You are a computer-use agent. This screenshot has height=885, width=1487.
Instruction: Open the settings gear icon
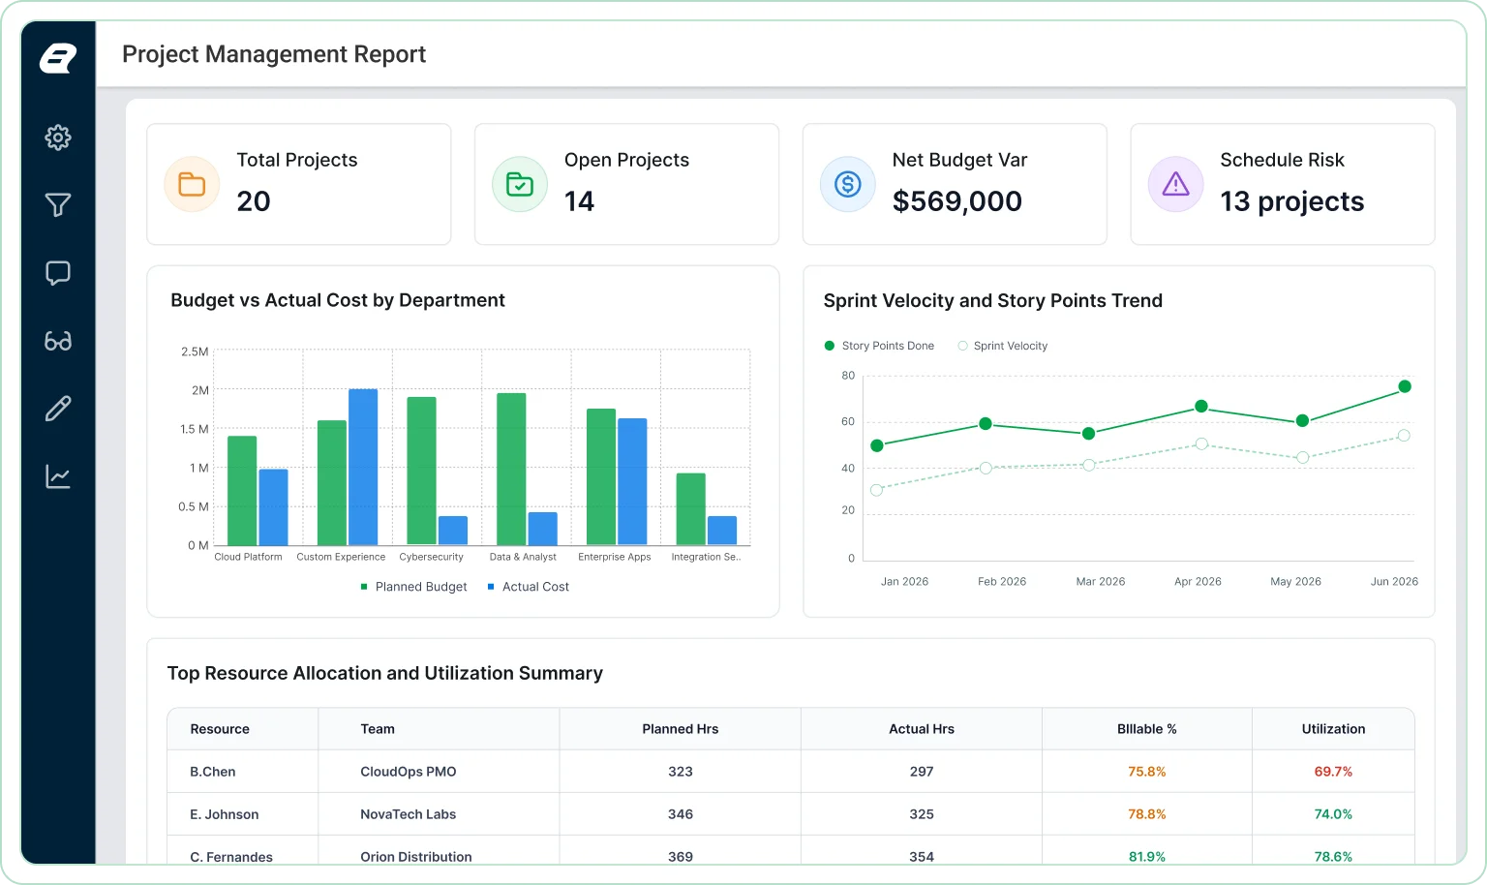click(58, 137)
